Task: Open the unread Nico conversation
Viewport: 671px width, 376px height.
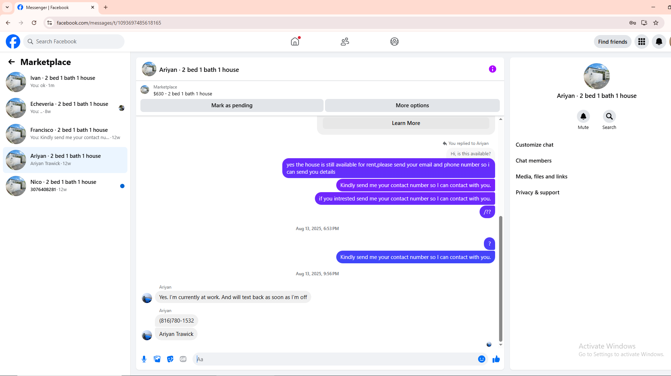Action: coord(65,186)
